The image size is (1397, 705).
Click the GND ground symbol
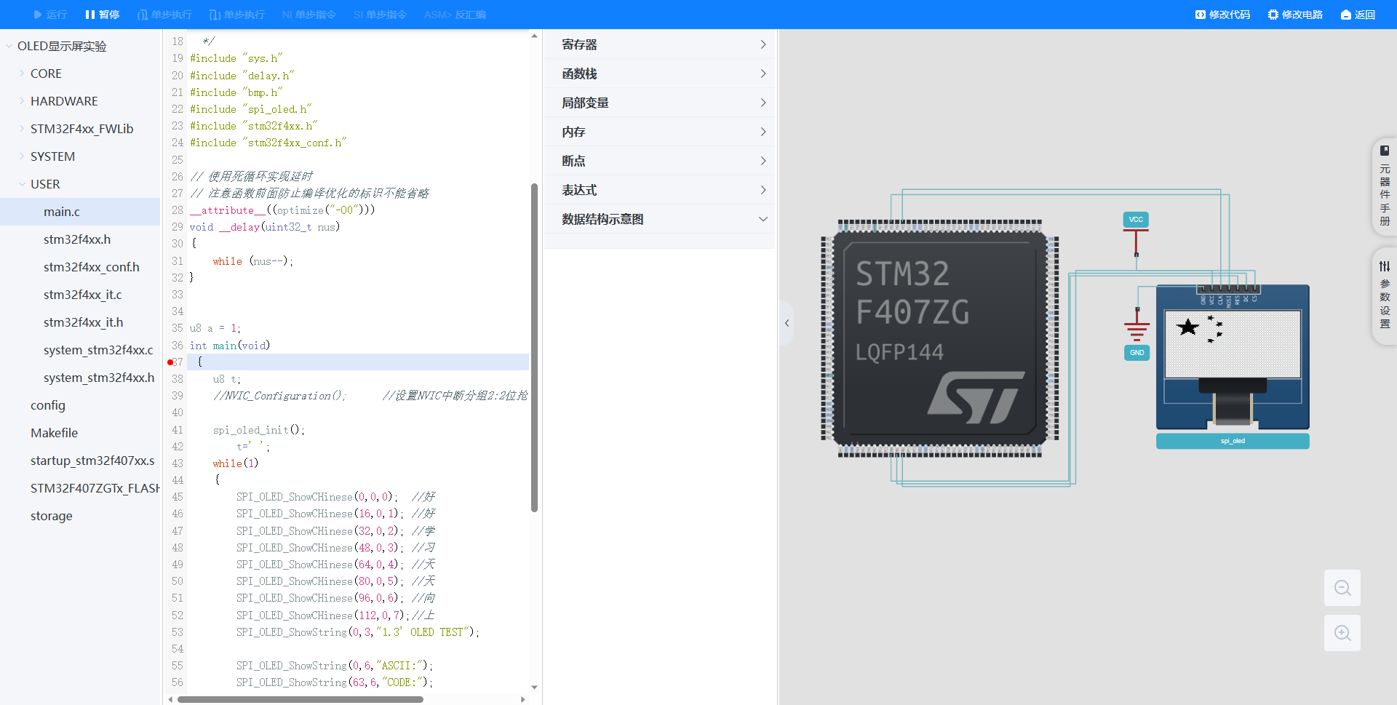1137,353
